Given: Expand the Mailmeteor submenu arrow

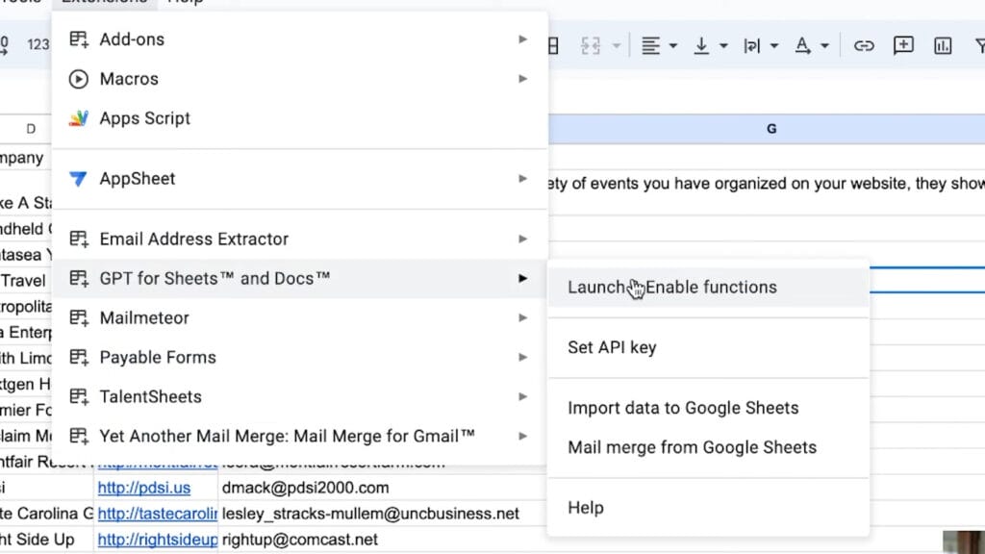Looking at the screenshot, I should click(522, 317).
